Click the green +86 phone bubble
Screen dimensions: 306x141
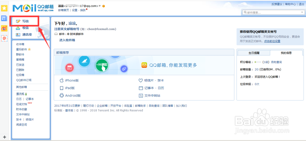tap(102, 65)
